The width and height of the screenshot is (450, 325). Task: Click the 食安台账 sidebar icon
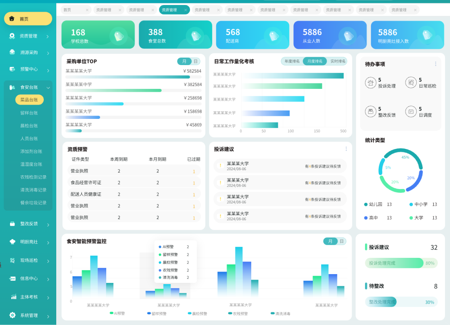tap(12, 87)
